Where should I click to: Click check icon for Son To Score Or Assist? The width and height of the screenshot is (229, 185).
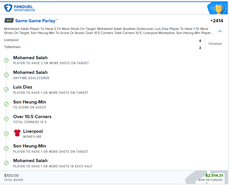[6, 104]
